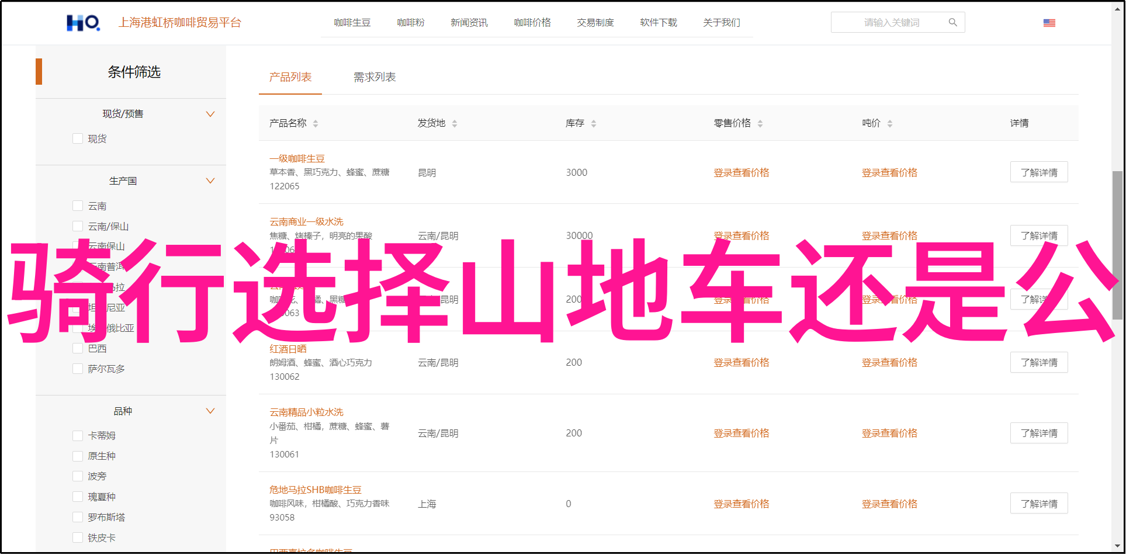Check the 现货 checkbox

click(77, 138)
